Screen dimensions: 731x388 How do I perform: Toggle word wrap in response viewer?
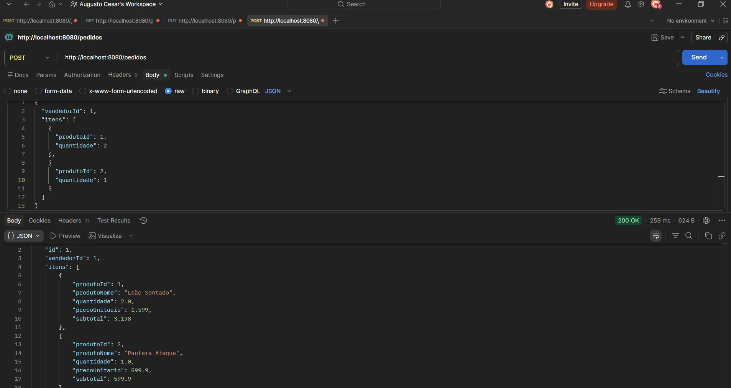tap(656, 236)
